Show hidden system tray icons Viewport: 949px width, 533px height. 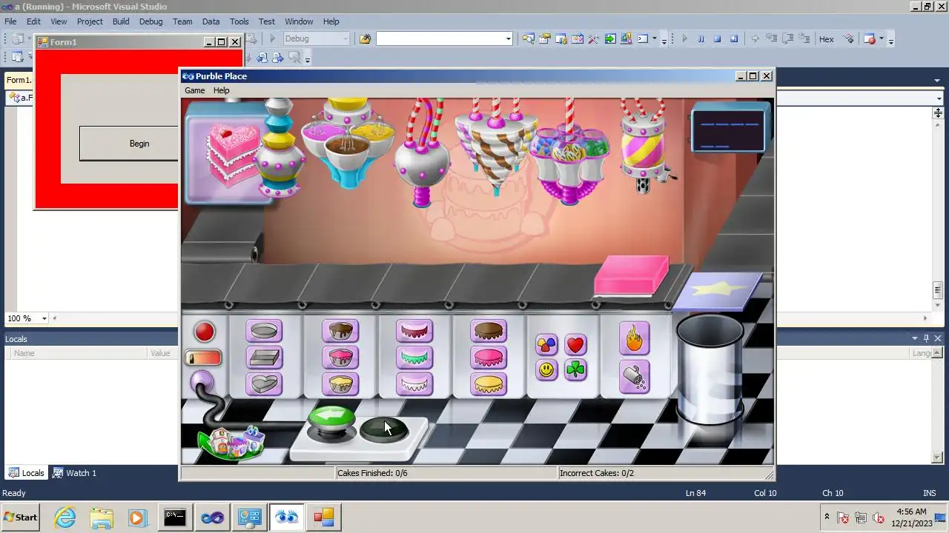[x=827, y=517]
